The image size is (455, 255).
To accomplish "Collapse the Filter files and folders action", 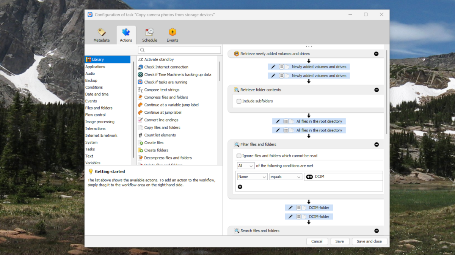I will pos(377,144).
